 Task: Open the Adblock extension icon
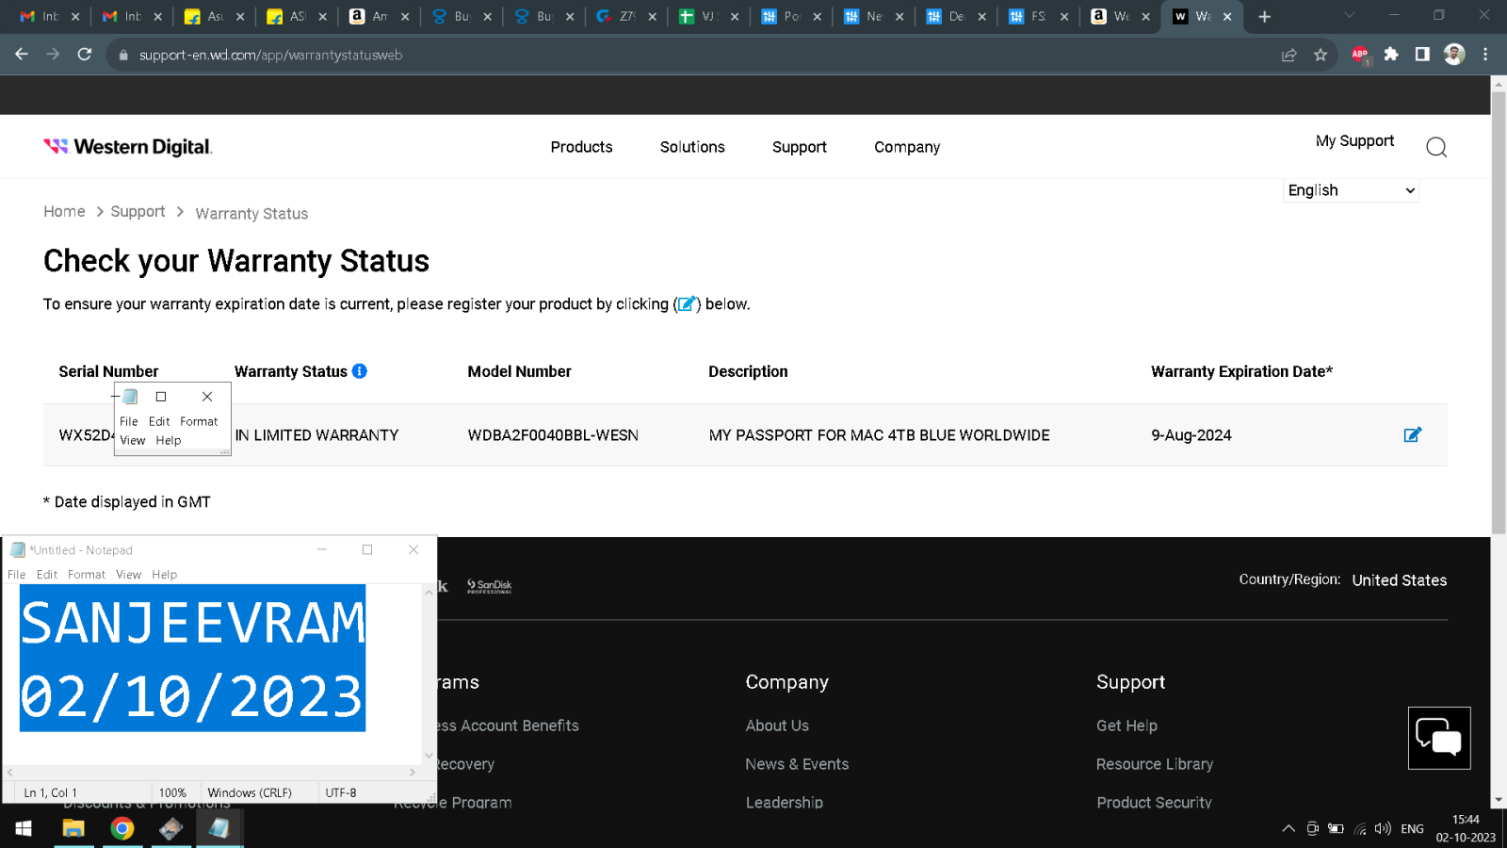[1360, 55]
